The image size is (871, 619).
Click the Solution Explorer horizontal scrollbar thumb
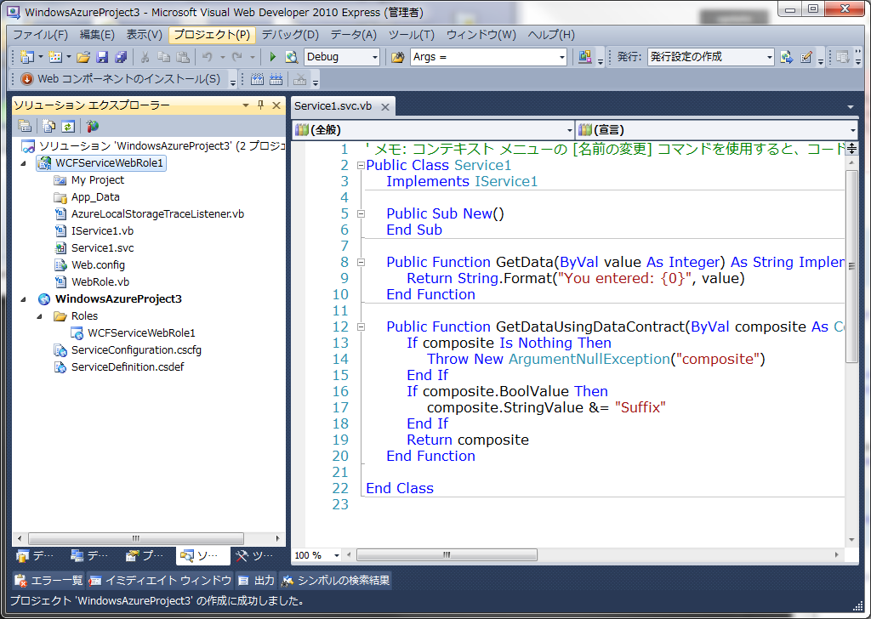point(136,538)
